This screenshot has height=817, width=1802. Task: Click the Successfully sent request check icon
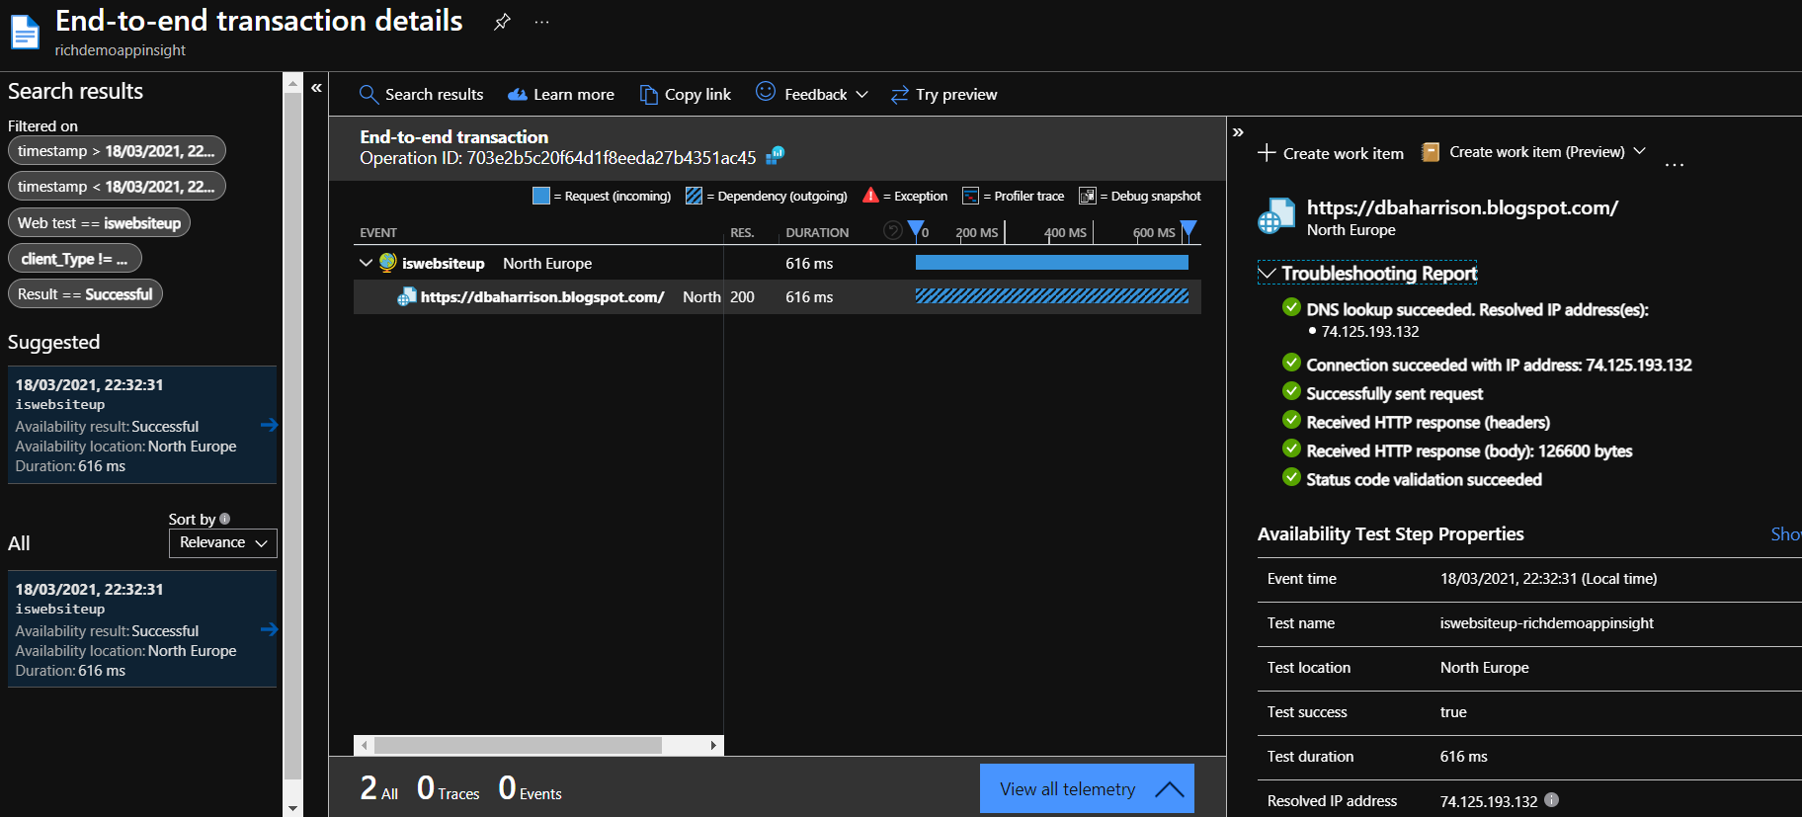(x=1291, y=391)
